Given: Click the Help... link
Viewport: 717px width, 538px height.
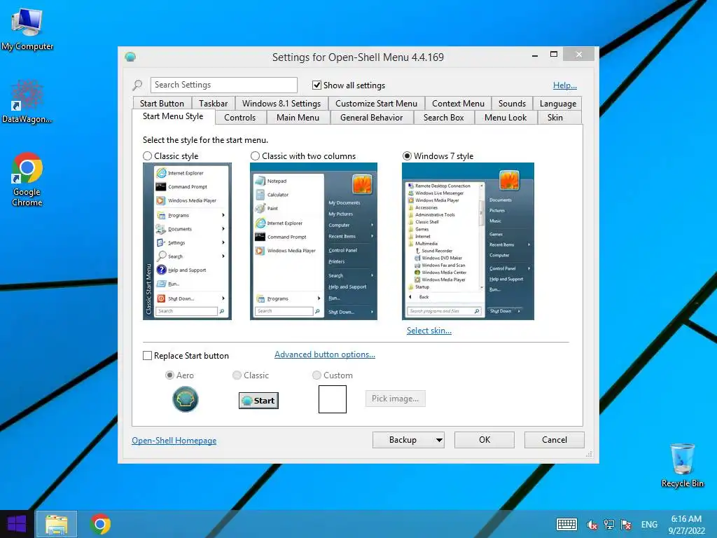Looking at the screenshot, I should (x=565, y=85).
